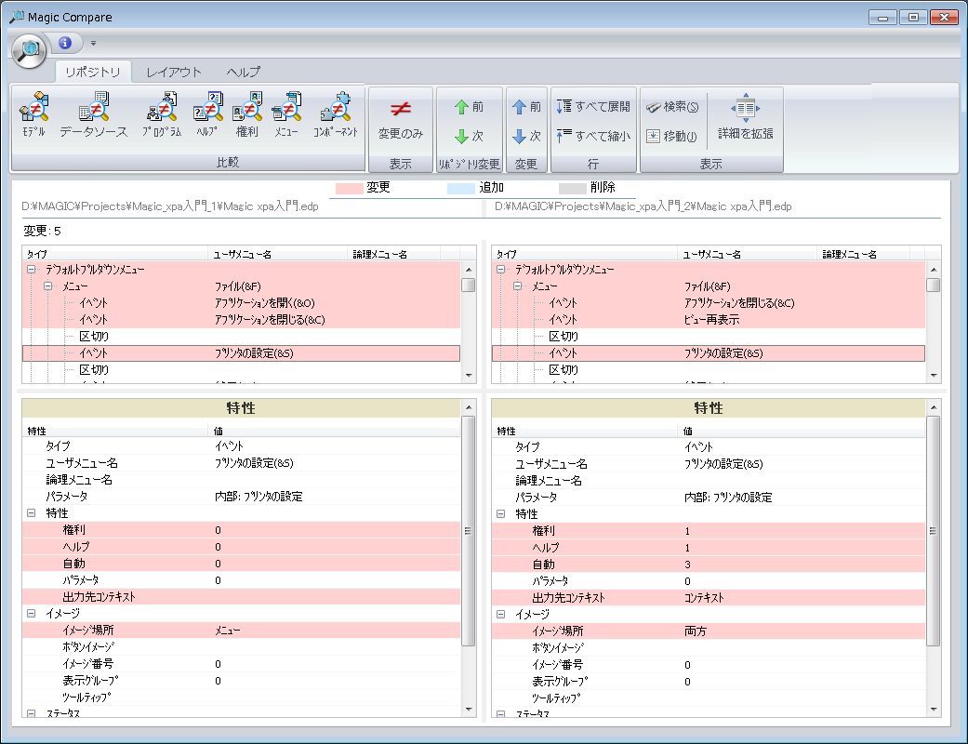Compare rights with the 権利 icon

[x=247, y=114]
